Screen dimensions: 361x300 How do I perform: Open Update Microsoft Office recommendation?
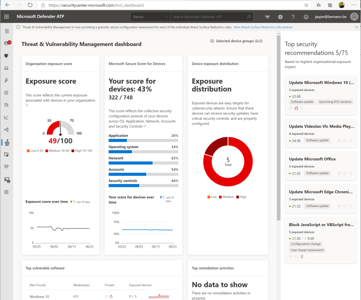click(320, 166)
